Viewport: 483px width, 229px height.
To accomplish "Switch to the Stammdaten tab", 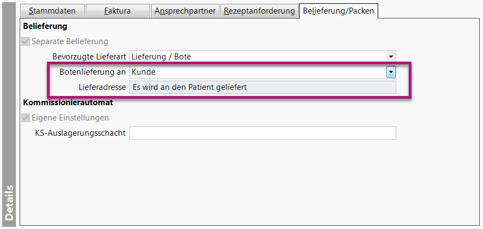I will tap(52, 10).
